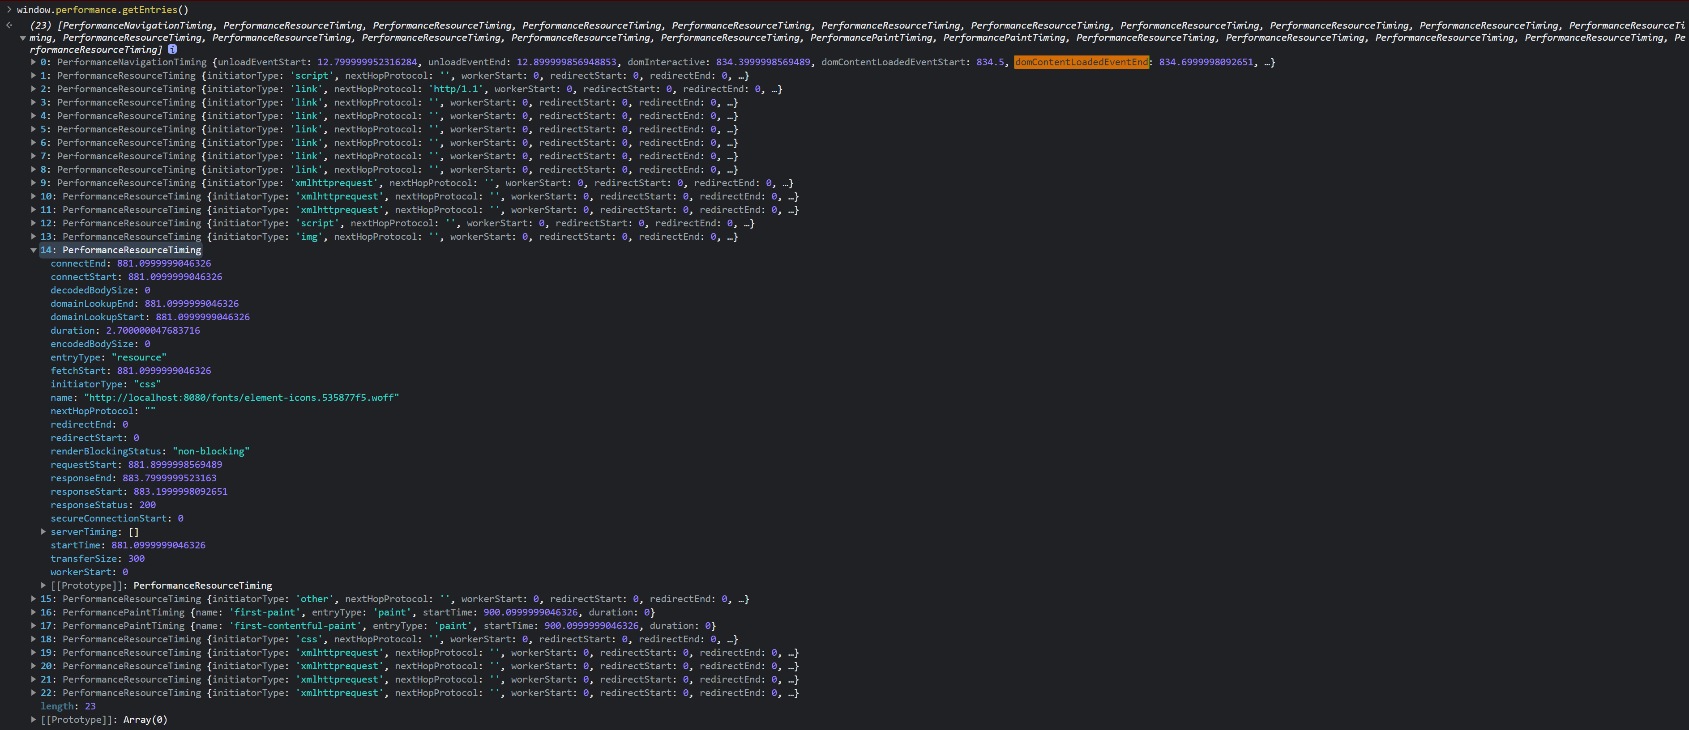Click the responseStatus: 200 row
1689x730 pixels.
103,505
